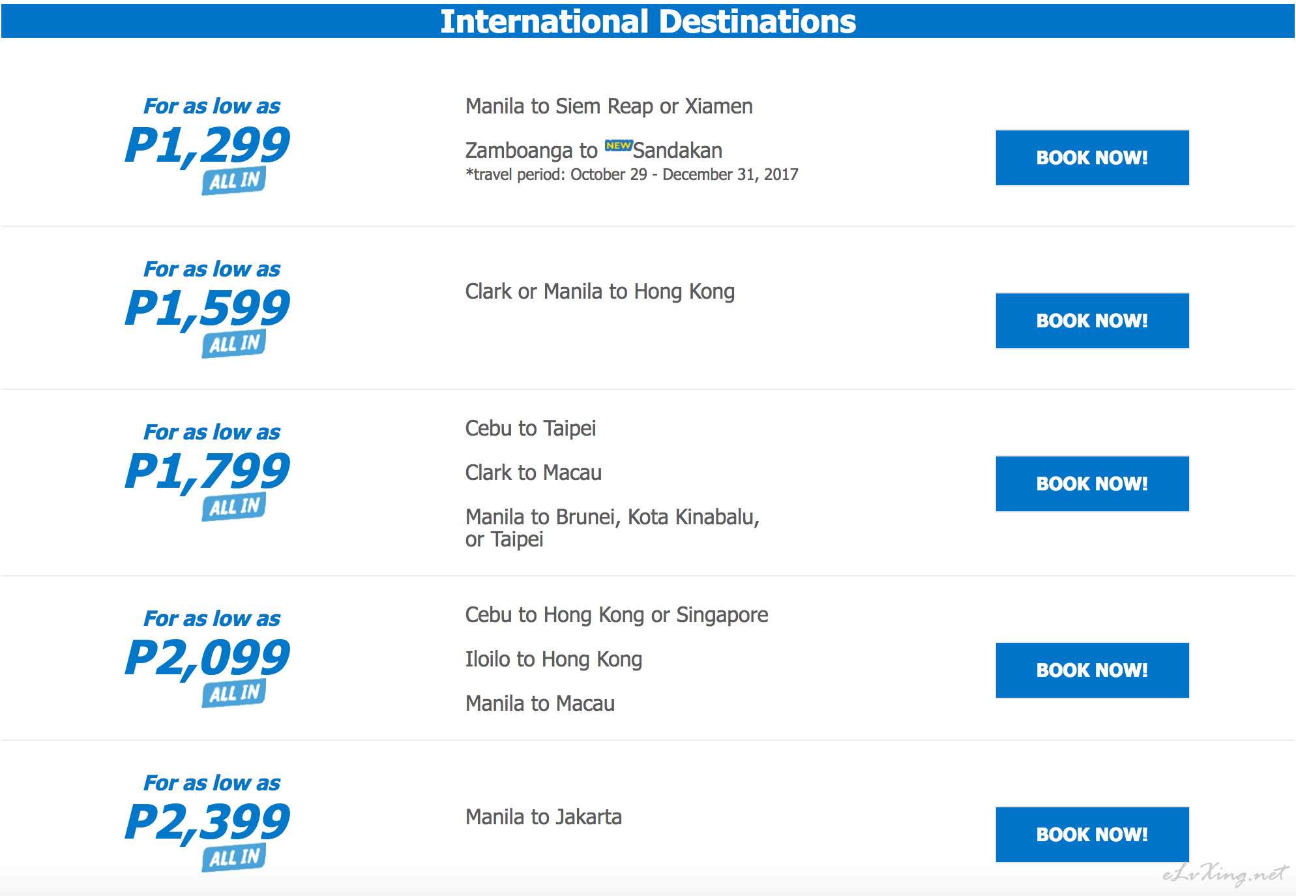Click the Manila to Siem Reap or Xiamen route

609,106
